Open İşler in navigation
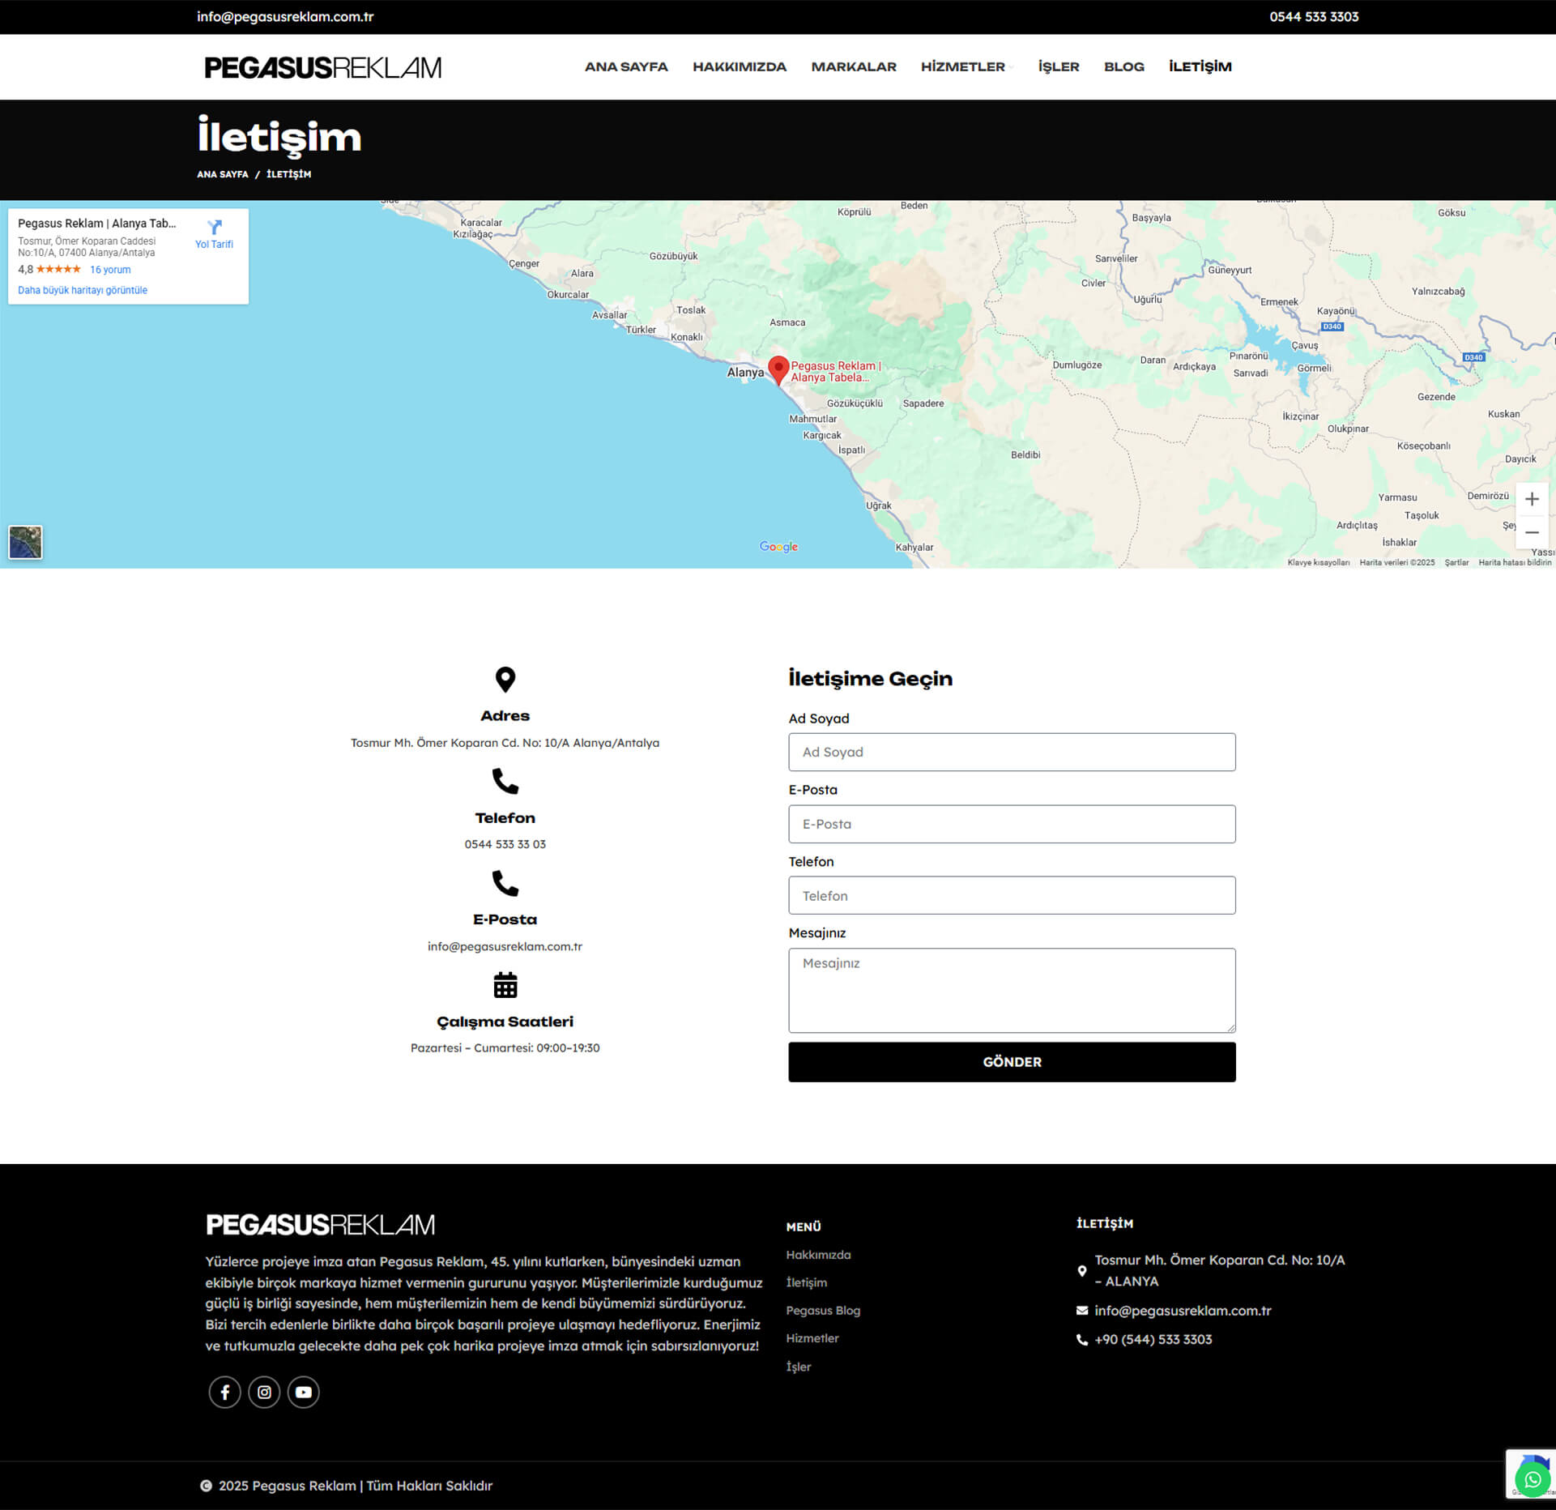 click(1059, 66)
